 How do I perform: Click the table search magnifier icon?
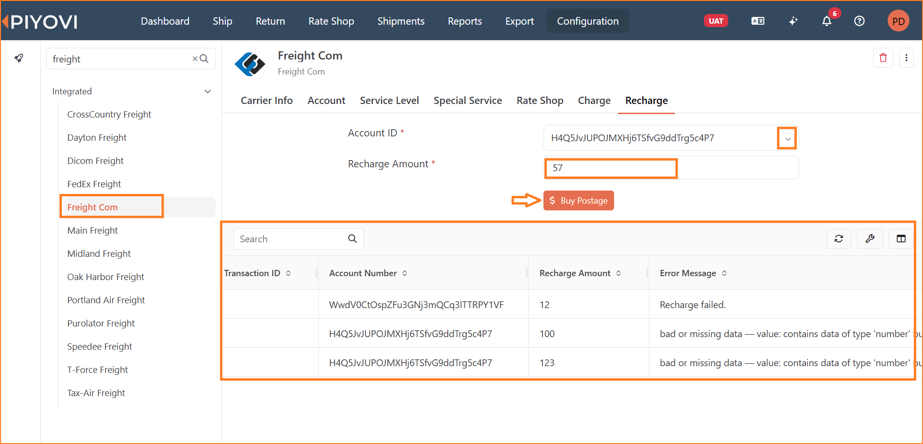click(x=352, y=239)
